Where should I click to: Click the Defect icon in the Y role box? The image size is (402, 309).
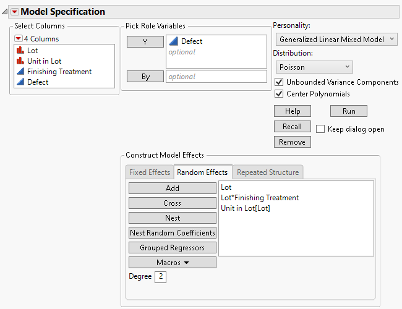point(174,42)
